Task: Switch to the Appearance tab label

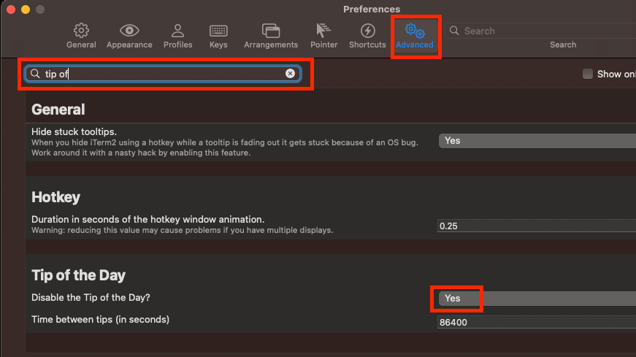Action: click(129, 45)
